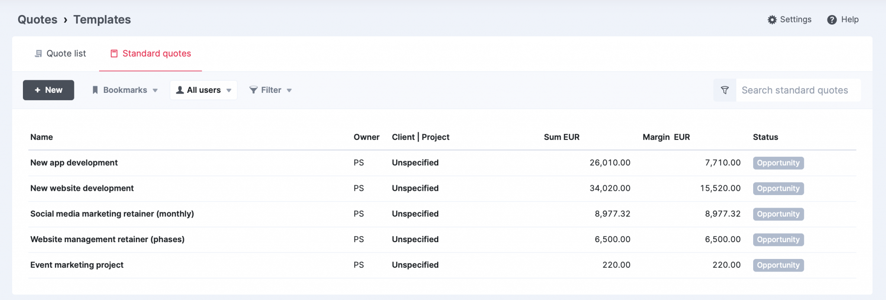
Task: Click the funnel icon next to Filter
Action: point(254,90)
